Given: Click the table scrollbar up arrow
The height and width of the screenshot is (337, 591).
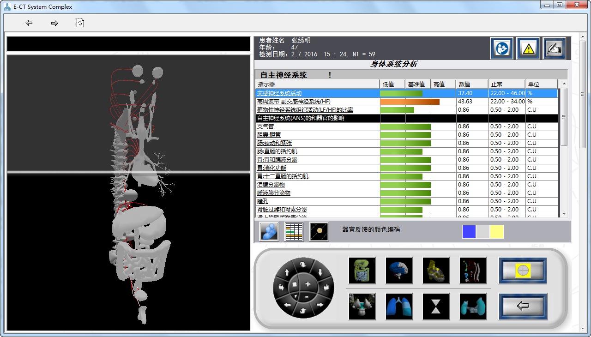Looking at the screenshot, I should click(564, 84).
